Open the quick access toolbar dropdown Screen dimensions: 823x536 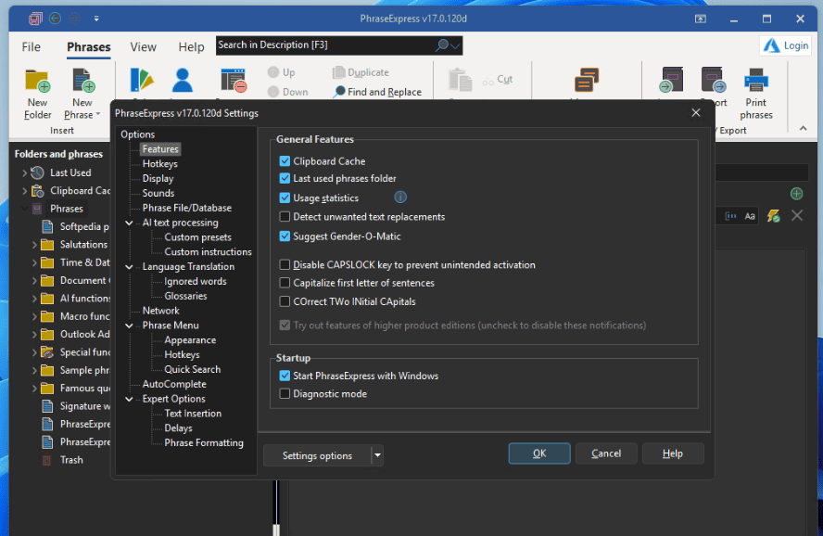96,19
